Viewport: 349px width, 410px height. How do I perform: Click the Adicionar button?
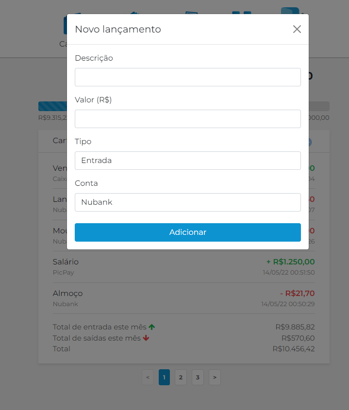[x=187, y=232]
